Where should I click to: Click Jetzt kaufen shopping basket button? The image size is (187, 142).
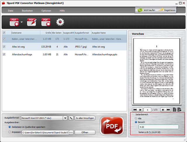click(x=146, y=10)
